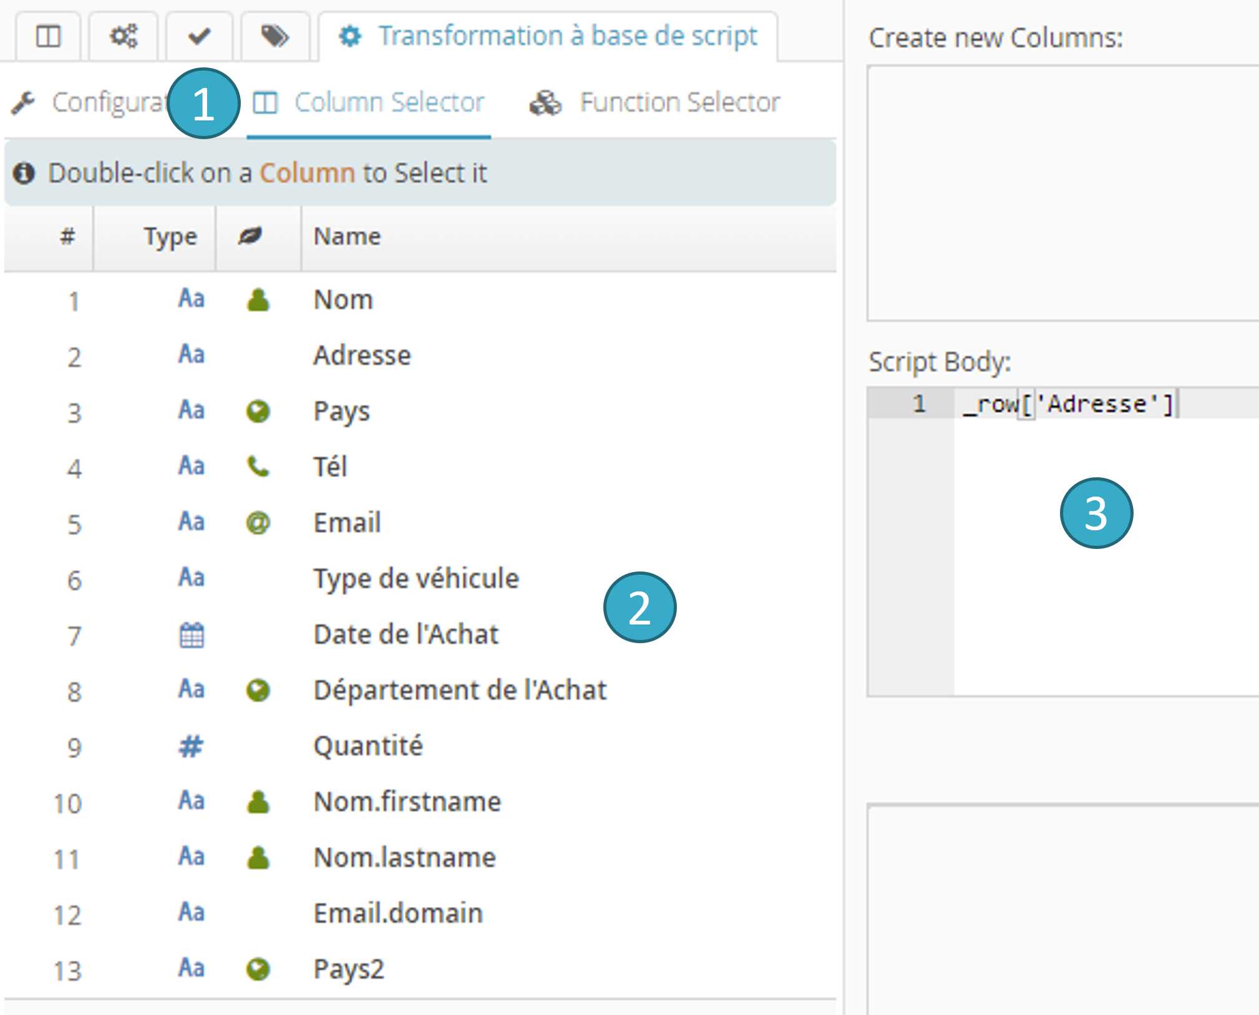Click the phone icon on Tél row

point(258,467)
